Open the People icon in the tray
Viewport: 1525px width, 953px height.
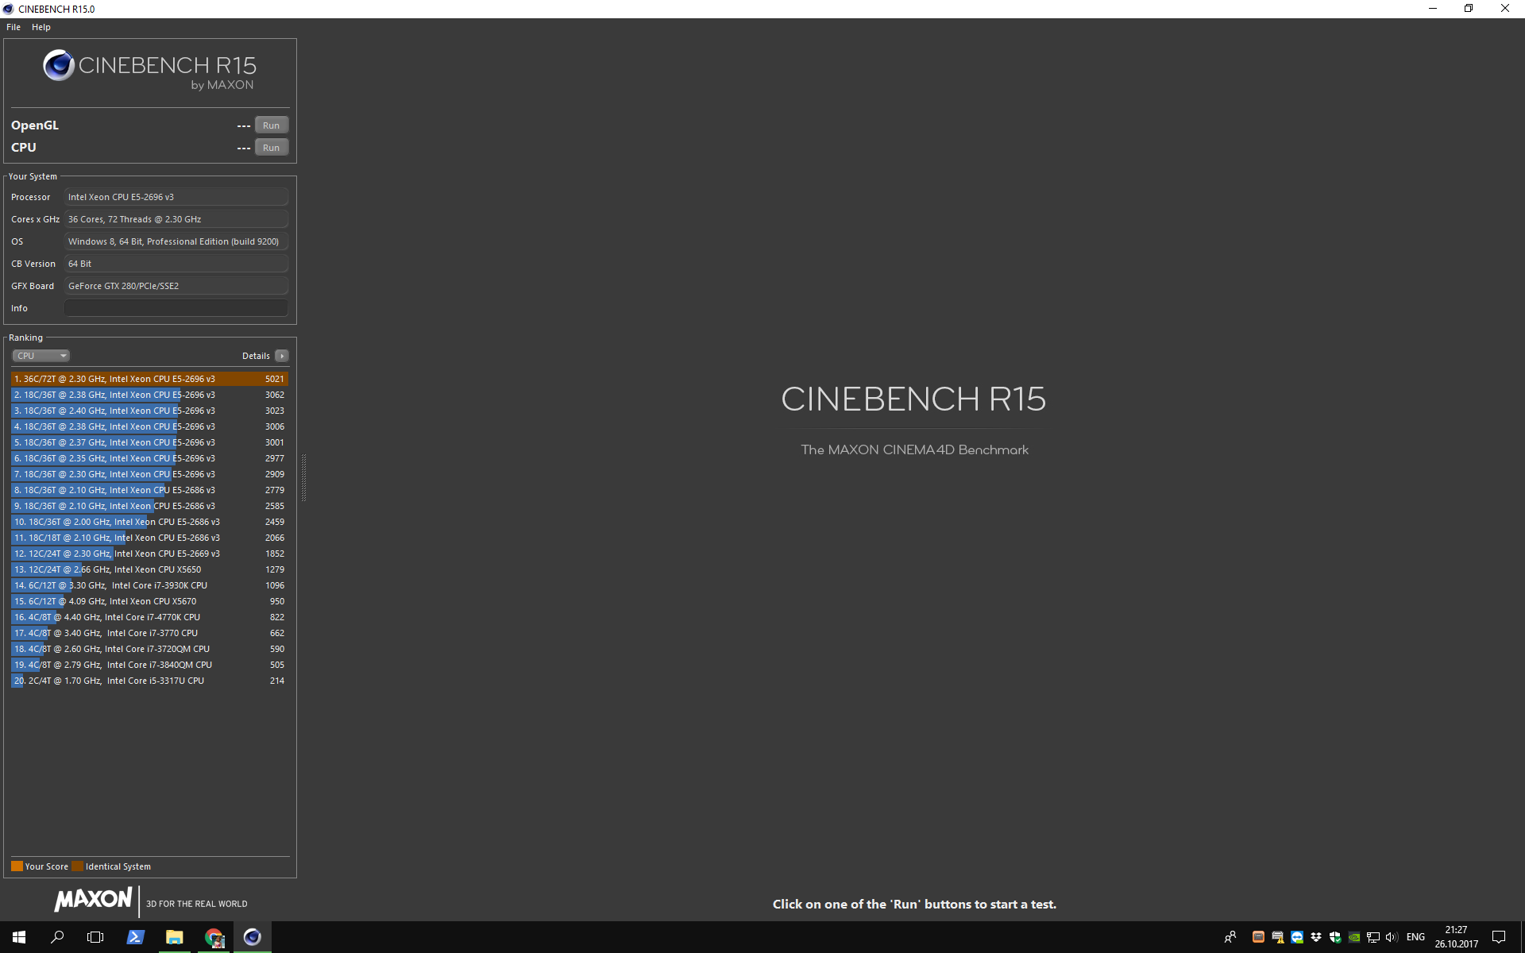[x=1230, y=937]
